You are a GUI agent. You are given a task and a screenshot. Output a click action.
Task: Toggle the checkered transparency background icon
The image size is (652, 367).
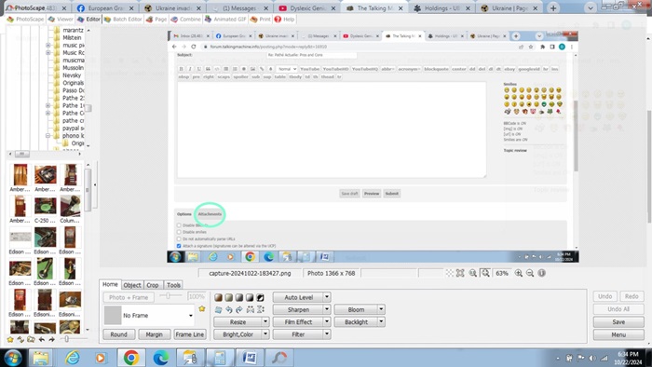(450, 273)
